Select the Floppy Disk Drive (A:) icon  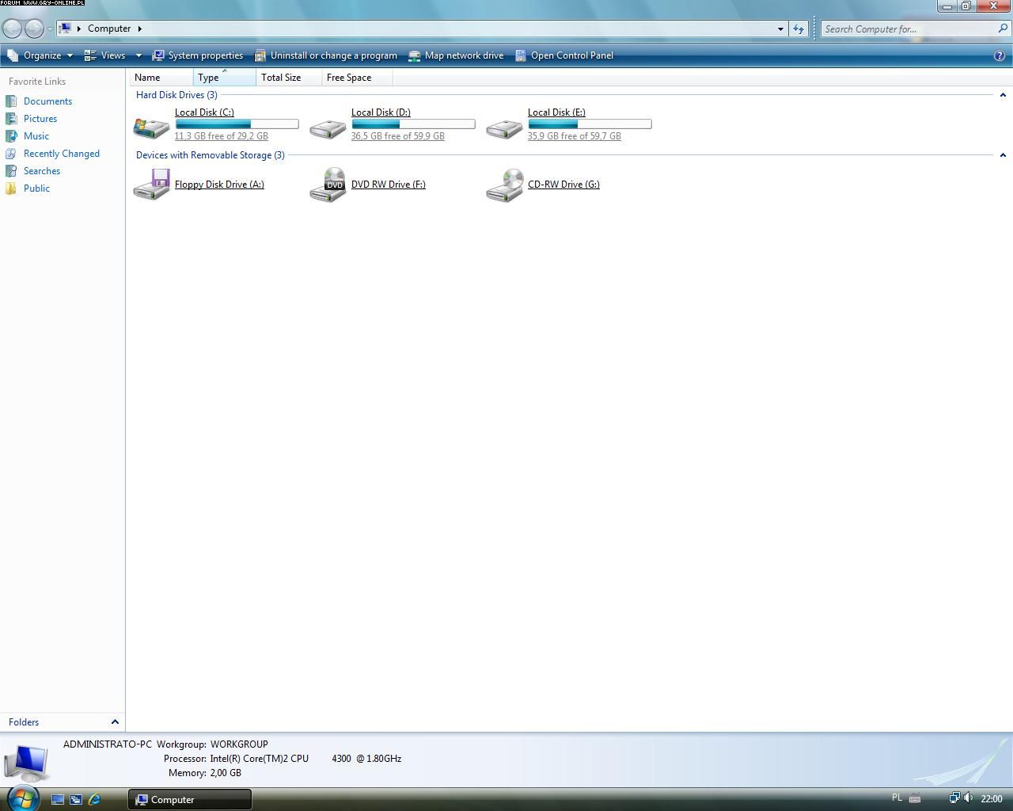click(x=151, y=185)
